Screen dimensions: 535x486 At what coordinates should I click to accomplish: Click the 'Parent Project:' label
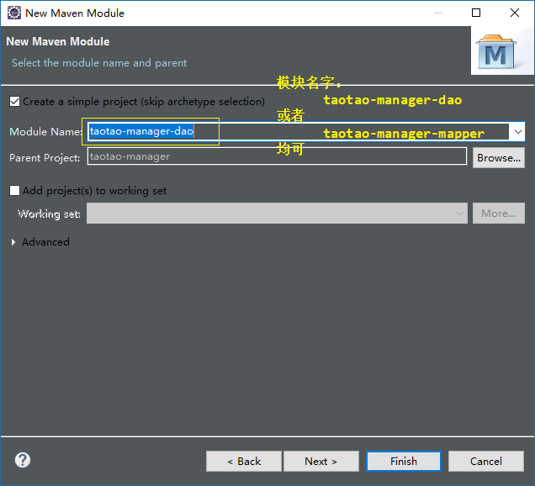(x=45, y=158)
